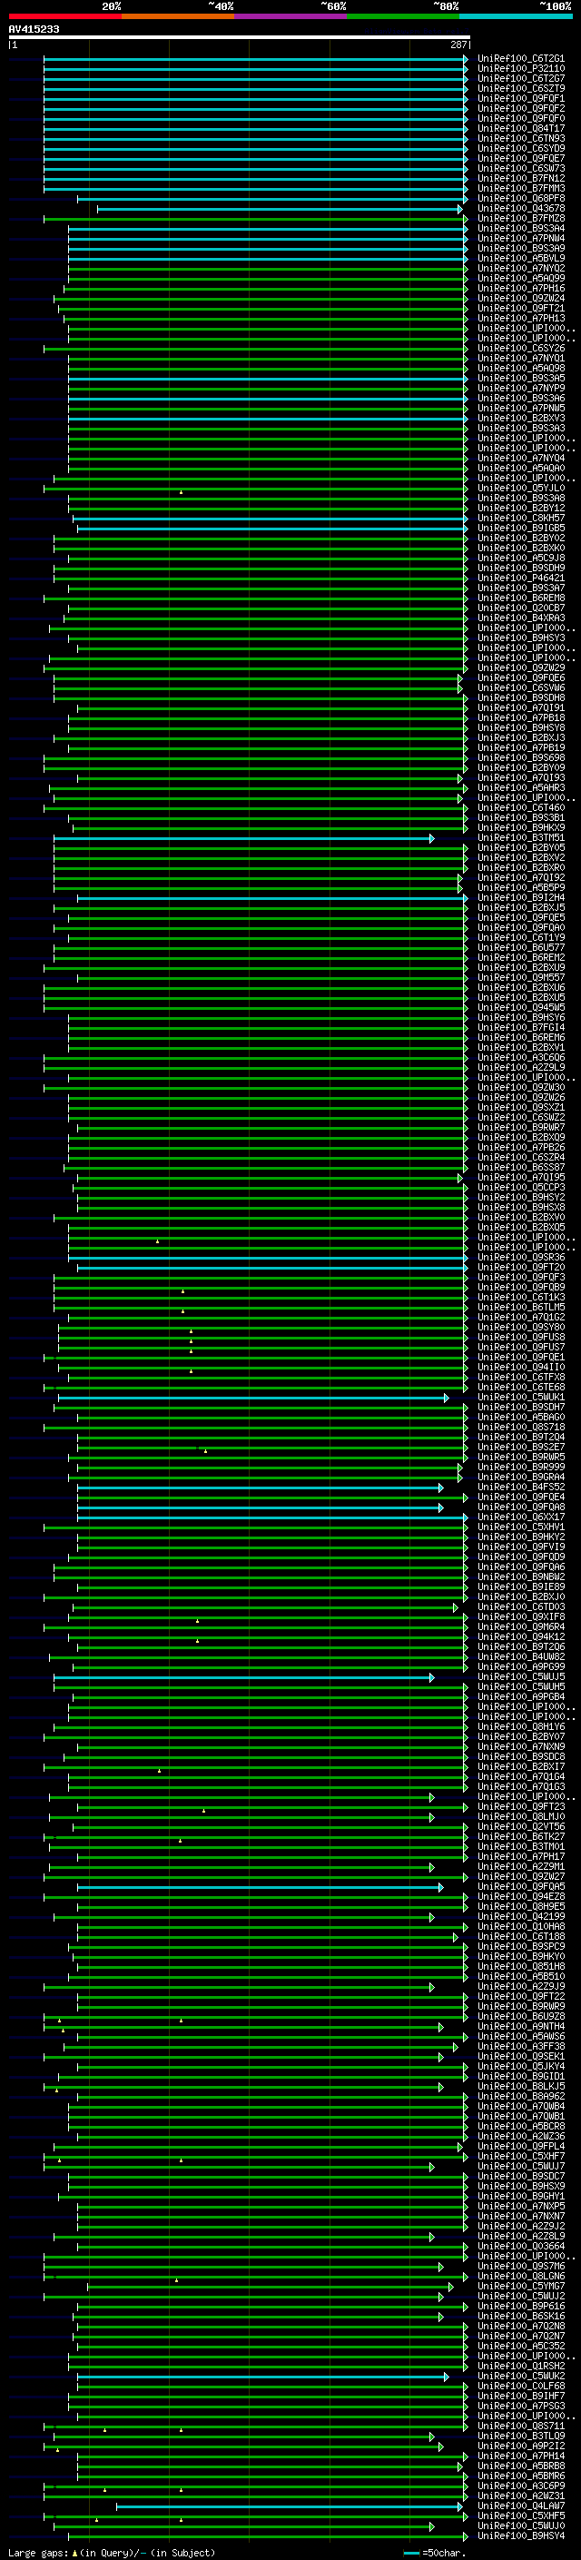Open hit UniRef100_Q84T17
Image resolution: width=581 pixels, height=2560 pixels.
[521, 128]
